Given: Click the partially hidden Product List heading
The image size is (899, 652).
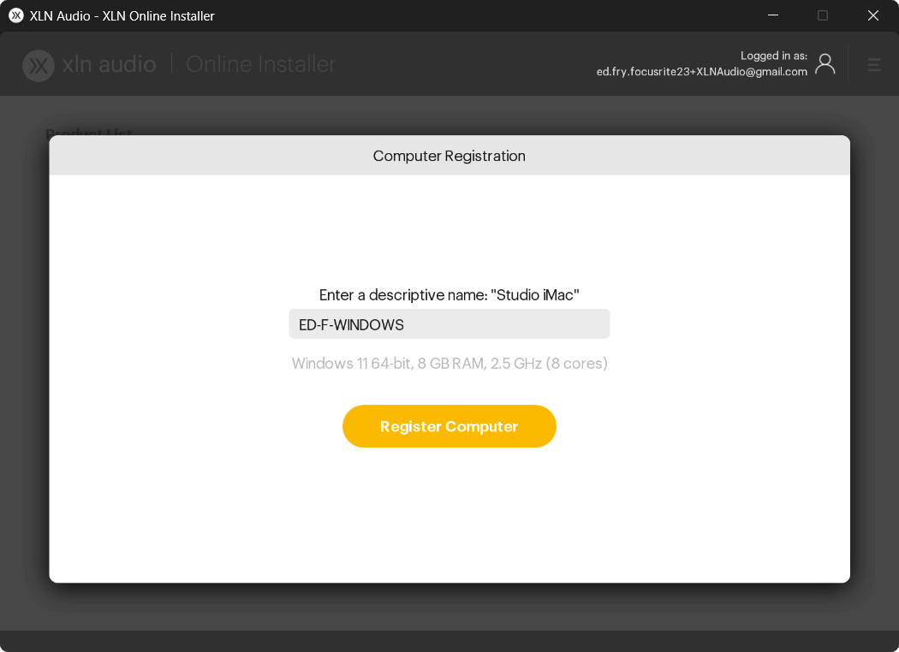Looking at the screenshot, I should pos(89,132).
